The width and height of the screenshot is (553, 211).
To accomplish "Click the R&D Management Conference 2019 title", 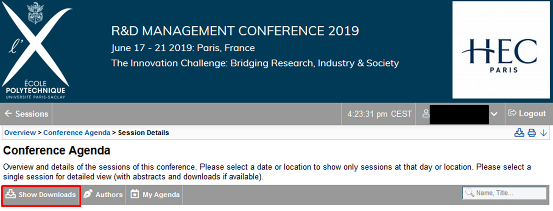I will [235, 31].
